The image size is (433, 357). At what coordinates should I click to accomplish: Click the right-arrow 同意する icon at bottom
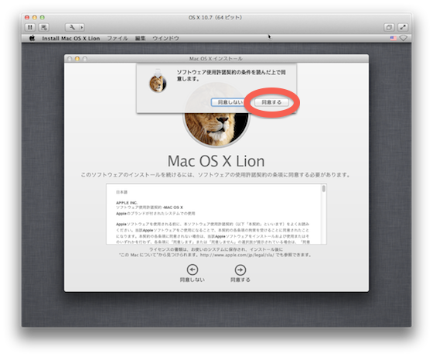tap(240, 269)
